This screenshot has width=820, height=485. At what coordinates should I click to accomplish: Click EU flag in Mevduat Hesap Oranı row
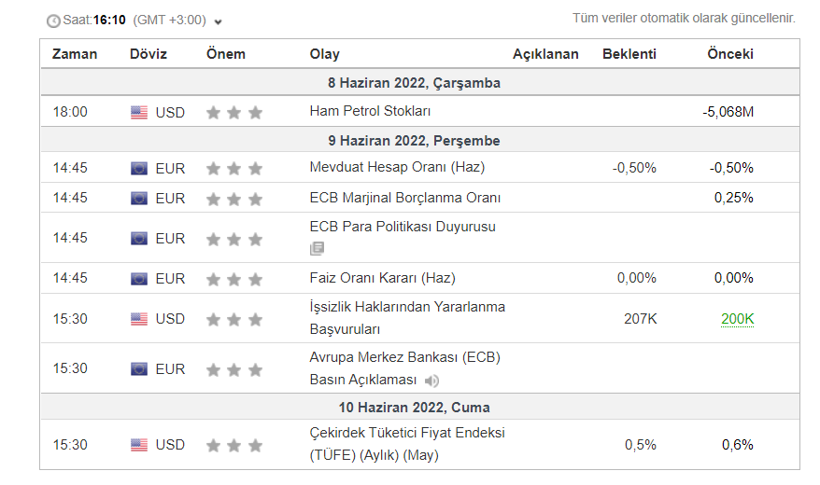(x=139, y=169)
